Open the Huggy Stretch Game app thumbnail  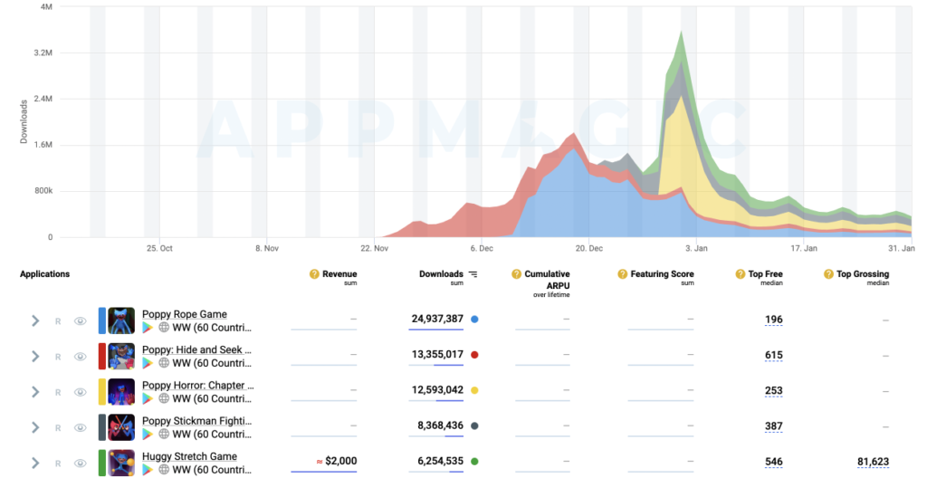pyautogui.click(x=121, y=463)
